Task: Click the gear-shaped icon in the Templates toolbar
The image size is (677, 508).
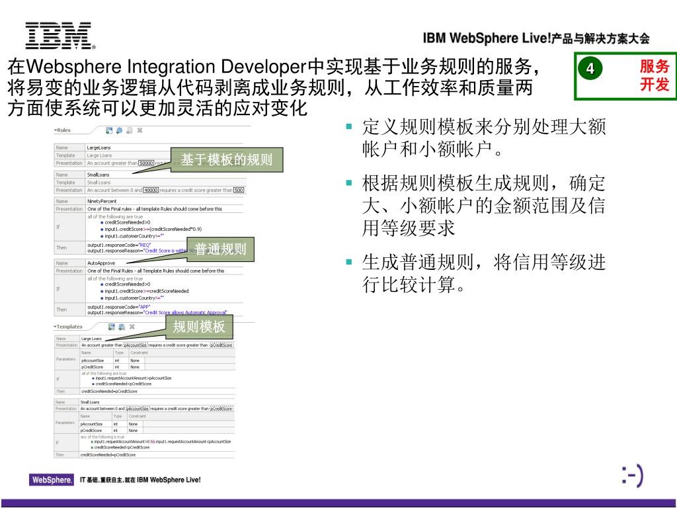Action: click(122, 327)
